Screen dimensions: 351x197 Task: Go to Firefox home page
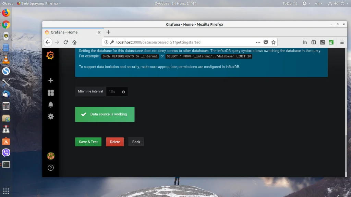pos(74,42)
